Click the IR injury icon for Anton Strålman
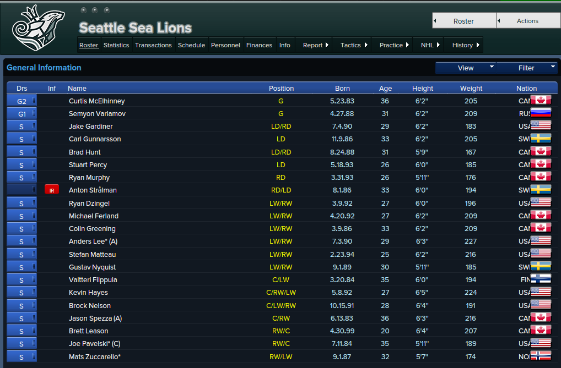The width and height of the screenshot is (561, 368). [51, 190]
